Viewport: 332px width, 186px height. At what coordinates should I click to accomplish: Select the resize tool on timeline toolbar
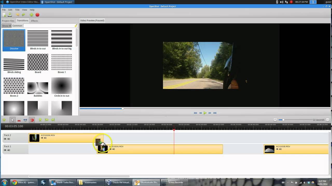tap(25, 120)
